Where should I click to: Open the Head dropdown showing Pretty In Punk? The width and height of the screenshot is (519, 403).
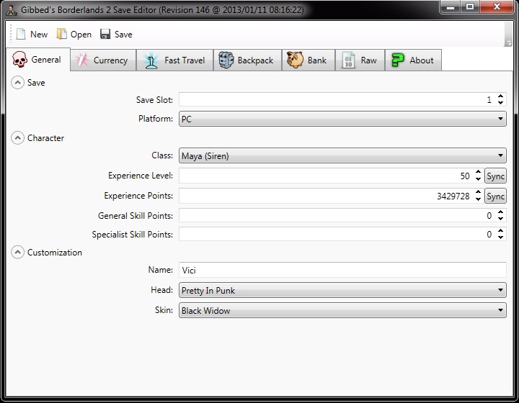click(342, 290)
